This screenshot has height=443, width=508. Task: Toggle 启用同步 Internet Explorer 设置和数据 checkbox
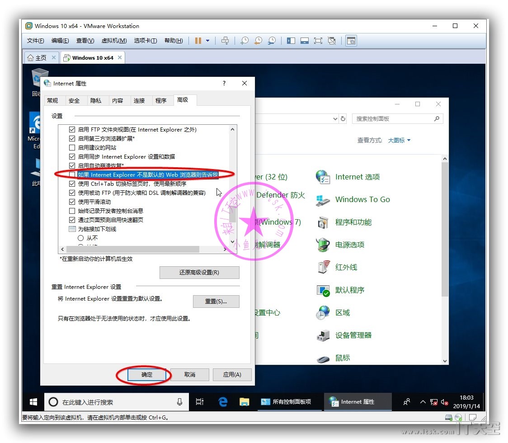pyautogui.click(x=72, y=157)
